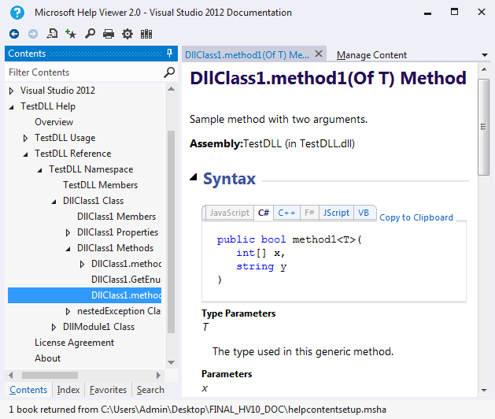The width and height of the screenshot is (495, 419).
Task: Click the Back navigation arrow
Action: coord(14,34)
